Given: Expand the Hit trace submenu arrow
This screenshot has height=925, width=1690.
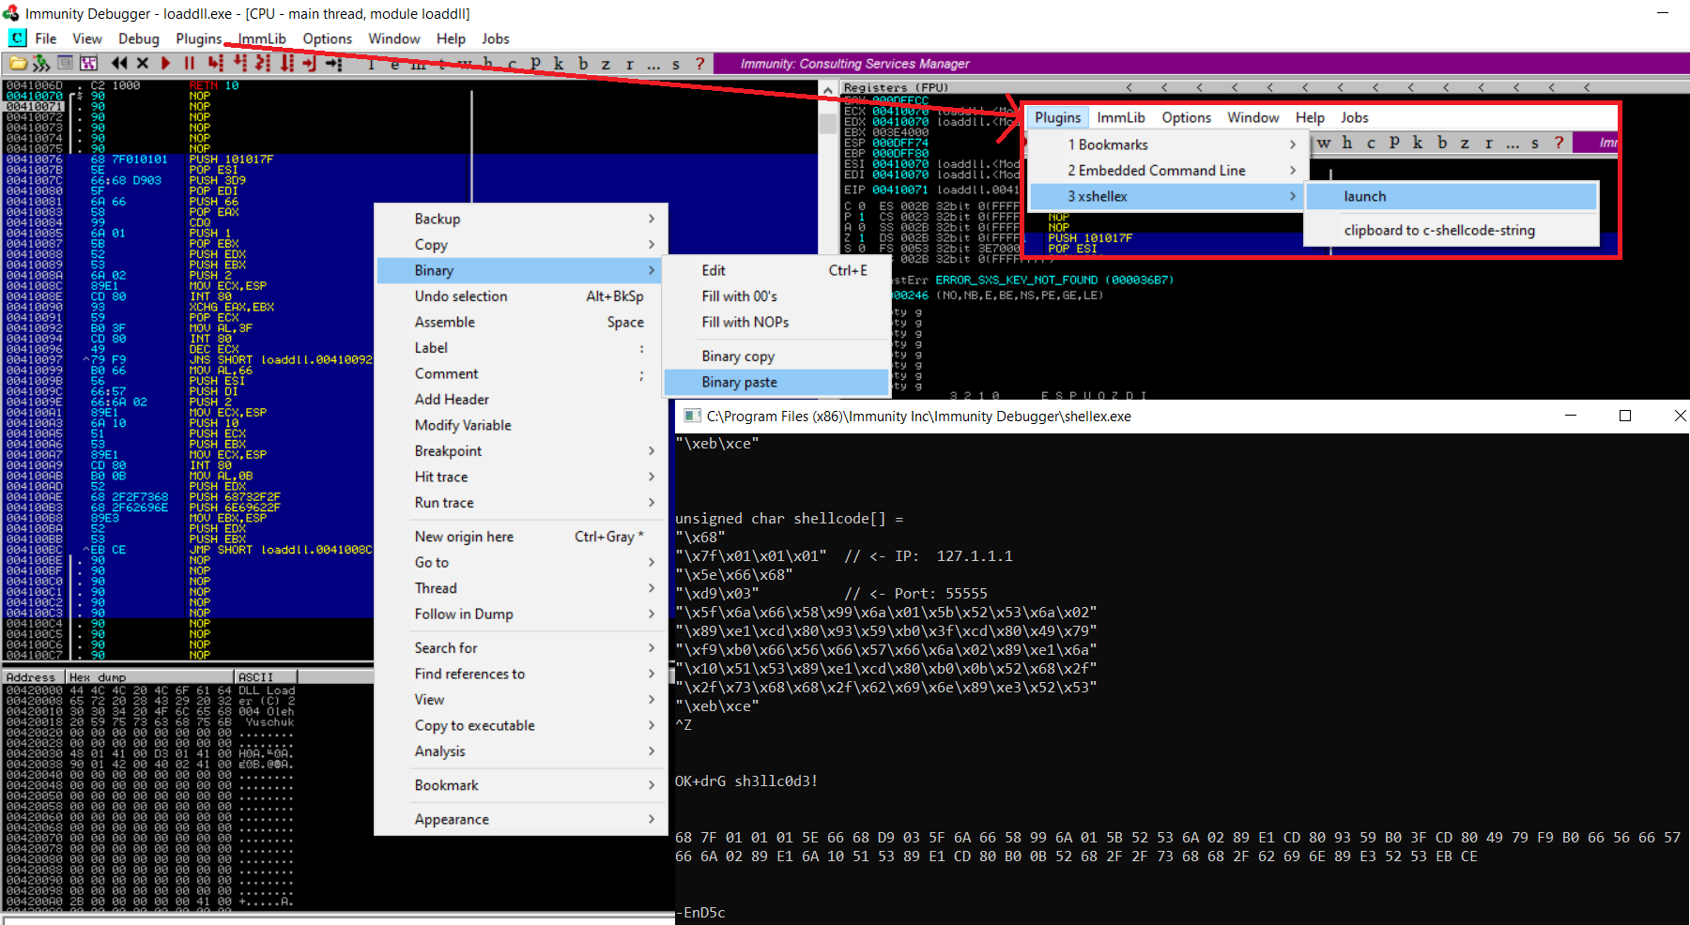Looking at the screenshot, I should [652, 477].
